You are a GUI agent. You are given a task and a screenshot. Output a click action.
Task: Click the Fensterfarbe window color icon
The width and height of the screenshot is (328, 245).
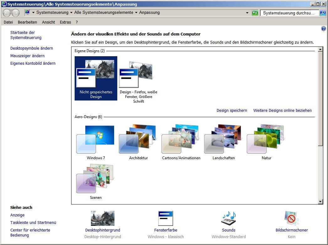pos(166,218)
